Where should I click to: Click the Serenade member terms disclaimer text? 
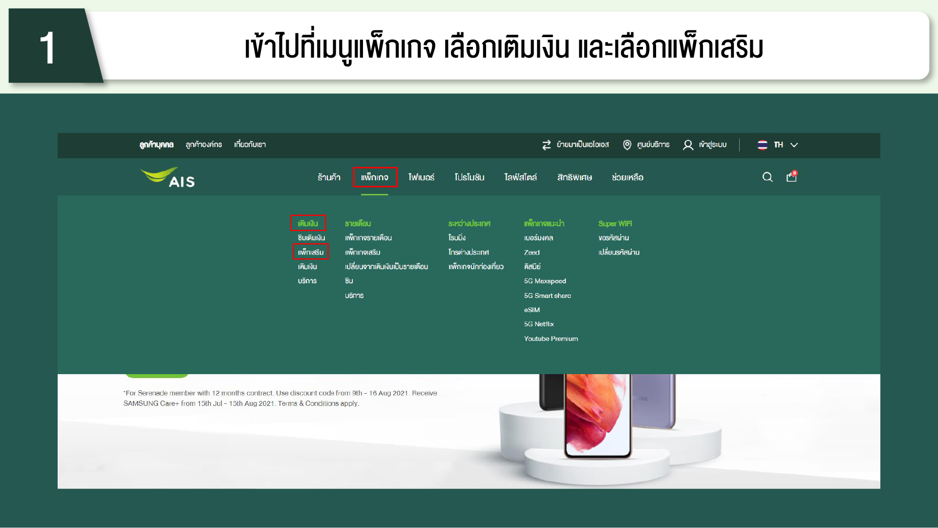280,398
